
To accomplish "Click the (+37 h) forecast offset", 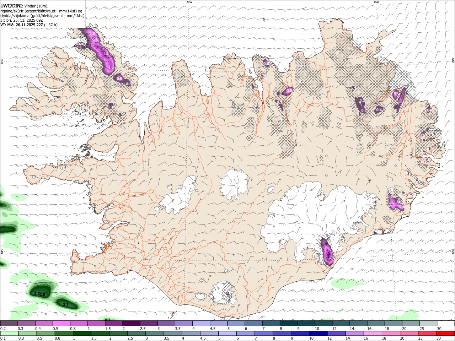I will [x=51, y=25].
